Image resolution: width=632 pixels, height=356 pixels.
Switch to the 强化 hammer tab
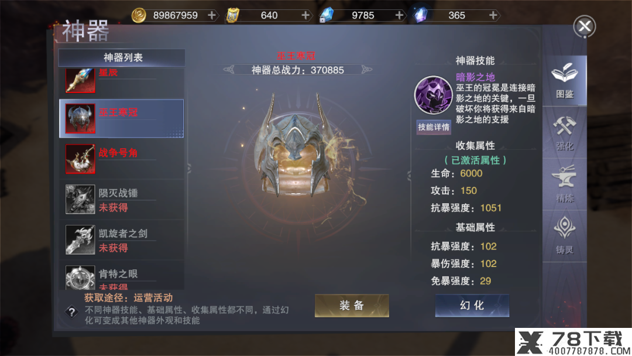tap(564, 133)
